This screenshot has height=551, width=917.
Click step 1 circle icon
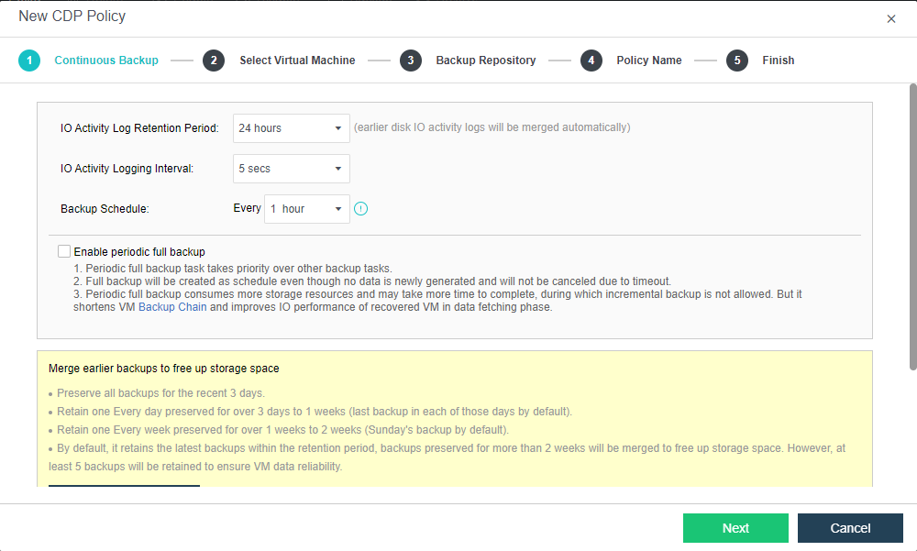pyautogui.click(x=29, y=61)
